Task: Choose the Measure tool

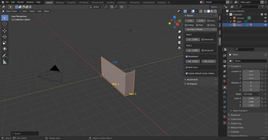Action: 5,62
